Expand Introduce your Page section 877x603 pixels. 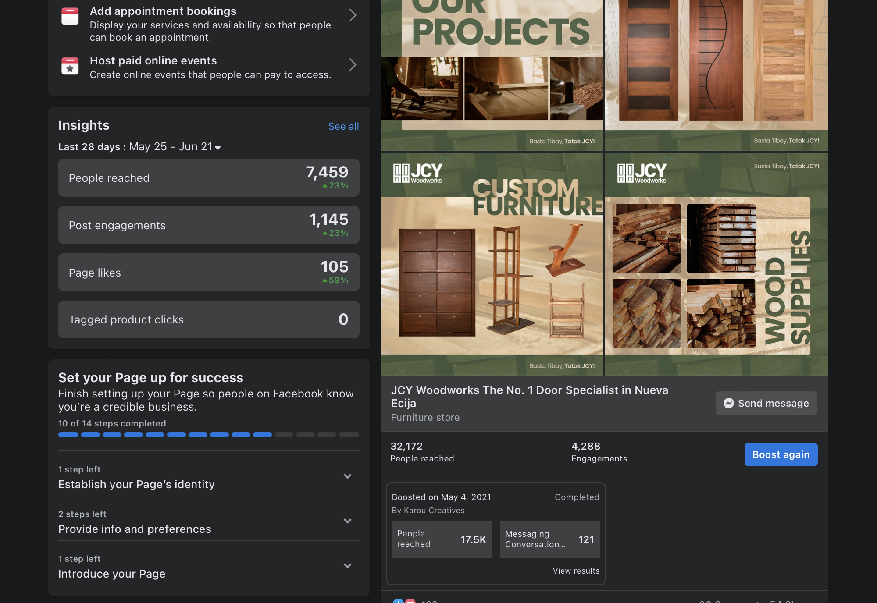[348, 566]
